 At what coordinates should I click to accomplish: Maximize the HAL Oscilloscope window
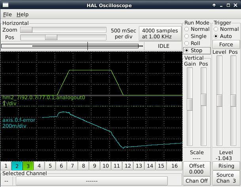tap(228, 5)
